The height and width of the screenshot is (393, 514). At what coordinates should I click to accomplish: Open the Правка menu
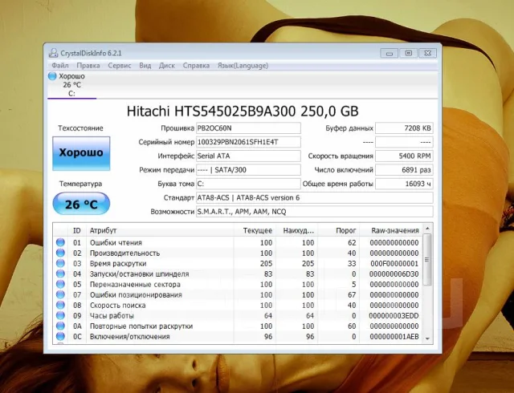(88, 66)
